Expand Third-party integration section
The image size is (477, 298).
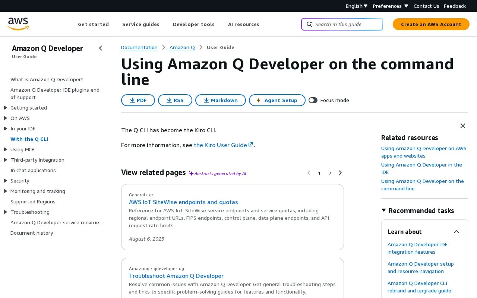point(6,160)
